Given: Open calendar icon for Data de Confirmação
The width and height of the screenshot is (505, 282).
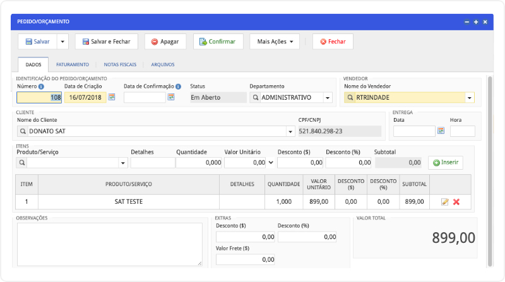Looking at the screenshot, I should point(170,97).
